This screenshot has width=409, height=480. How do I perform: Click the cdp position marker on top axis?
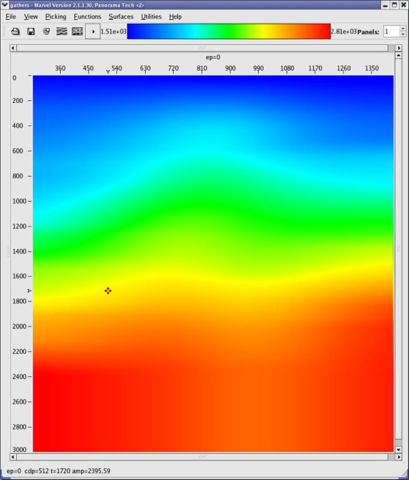click(x=108, y=72)
